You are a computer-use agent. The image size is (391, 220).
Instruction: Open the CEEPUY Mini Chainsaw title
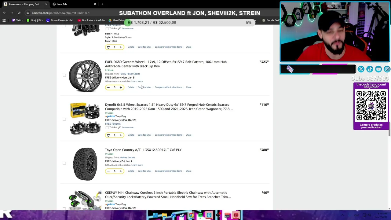168,195
